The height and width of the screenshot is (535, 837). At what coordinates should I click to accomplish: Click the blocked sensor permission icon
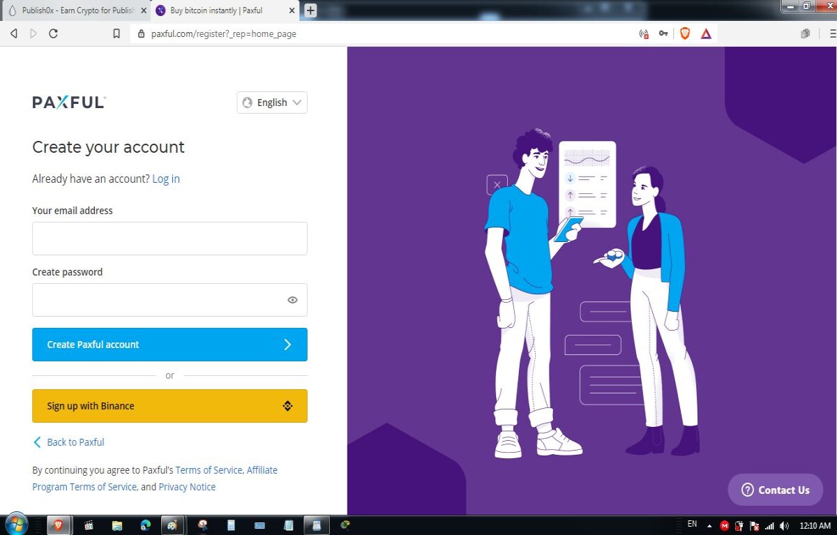point(644,33)
